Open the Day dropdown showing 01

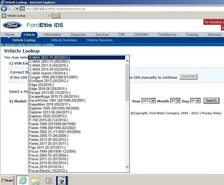[x=195, y=101]
